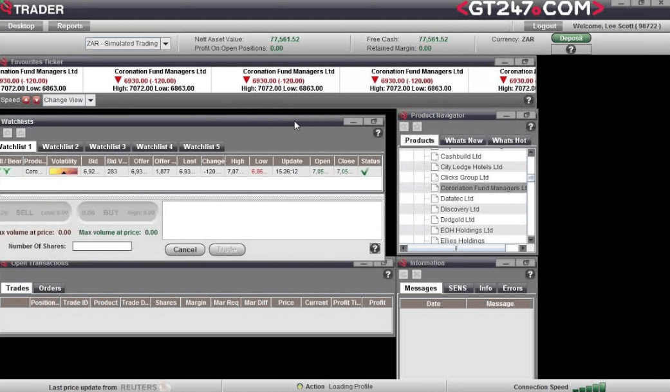Image resolution: width=670 pixels, height=392 pixels.
Task: Select Discovery Ltd in the product tree
Action: click(x=459, y=209)
